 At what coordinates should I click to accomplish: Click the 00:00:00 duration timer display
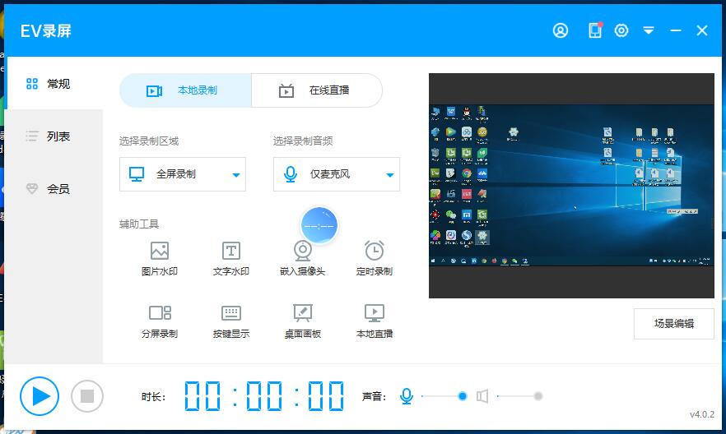[x=264, y=396]
